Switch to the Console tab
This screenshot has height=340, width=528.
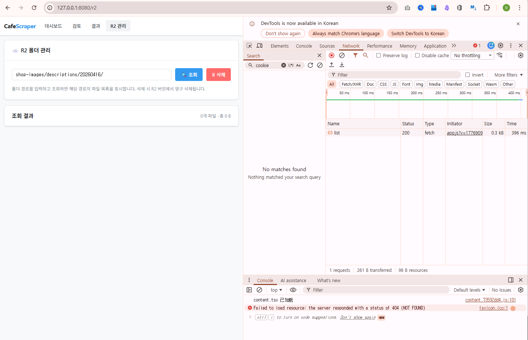tap(304, 46)
